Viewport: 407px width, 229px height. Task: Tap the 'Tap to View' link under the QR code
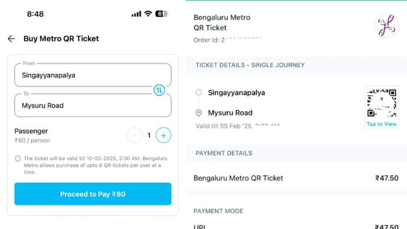pyautogui.click(x=381, y=124)
